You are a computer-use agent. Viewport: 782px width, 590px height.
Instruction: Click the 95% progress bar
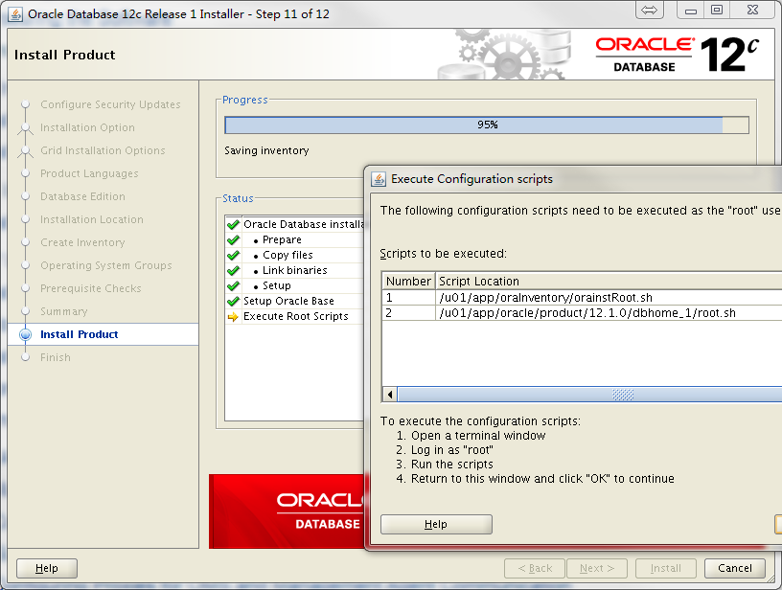tap(487, 125)
